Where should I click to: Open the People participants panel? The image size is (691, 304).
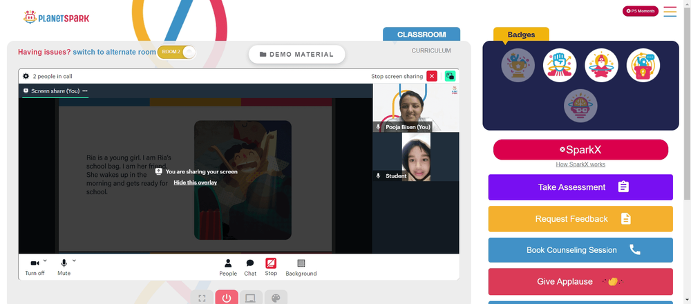tap(228, 267)
